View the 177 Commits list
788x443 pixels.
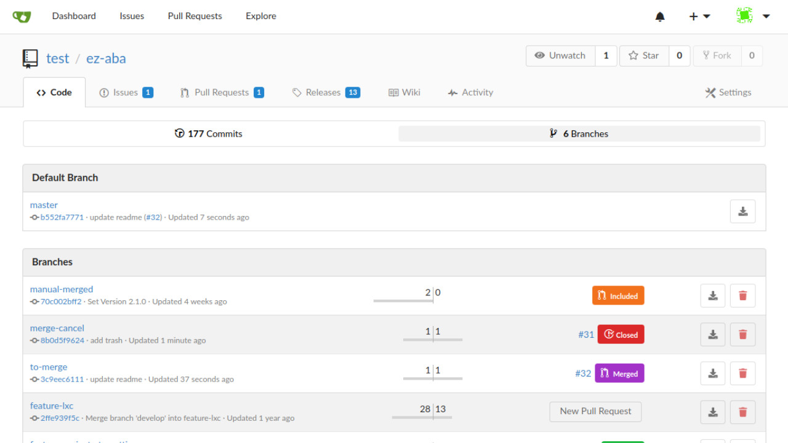click(x=209, y=134)
